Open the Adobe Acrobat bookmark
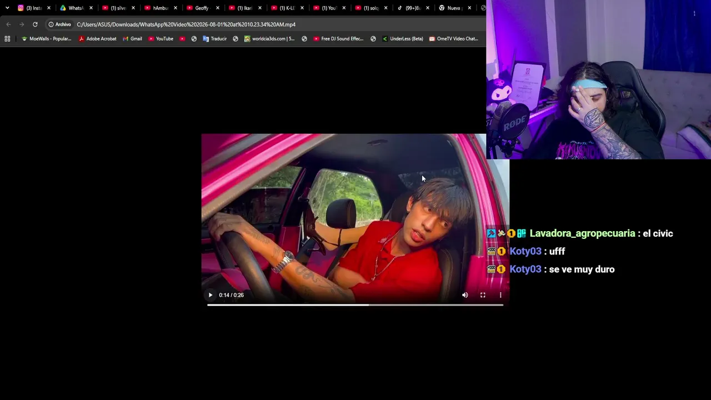This screenshot has height=400, width=711. [x=98, y=38]
